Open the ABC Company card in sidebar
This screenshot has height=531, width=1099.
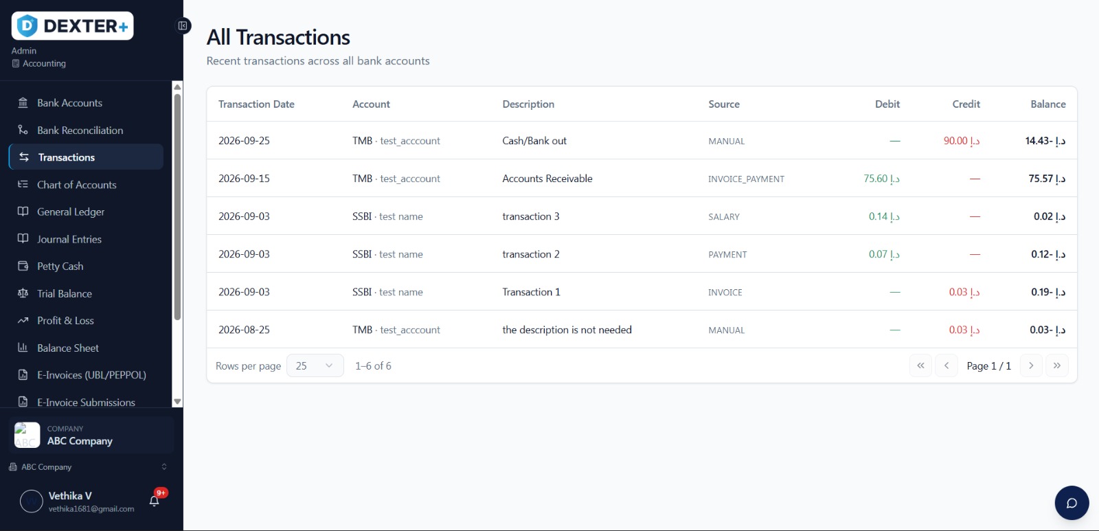tap(91, 436)
